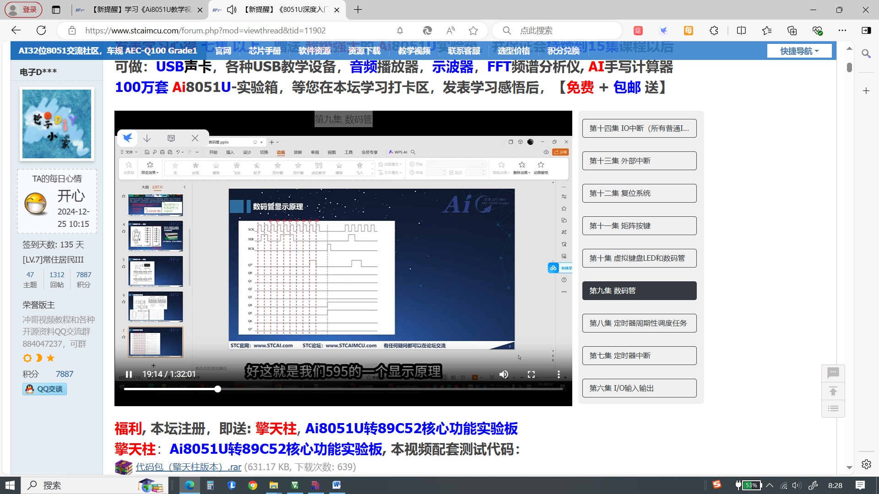879x494 pixels.
Task: Open the user avatar image of 电子D***
Action: 57,124
